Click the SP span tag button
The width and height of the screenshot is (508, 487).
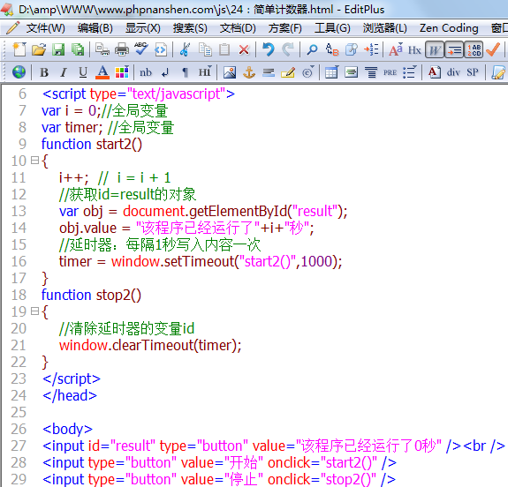[473, 72]
